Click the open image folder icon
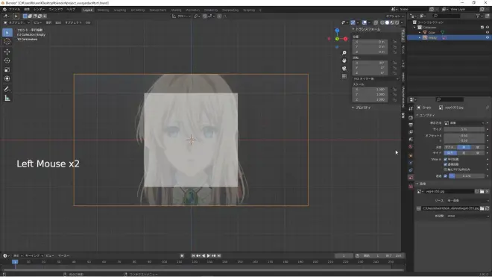Screen dimensions: 492x277 [482, 191]
